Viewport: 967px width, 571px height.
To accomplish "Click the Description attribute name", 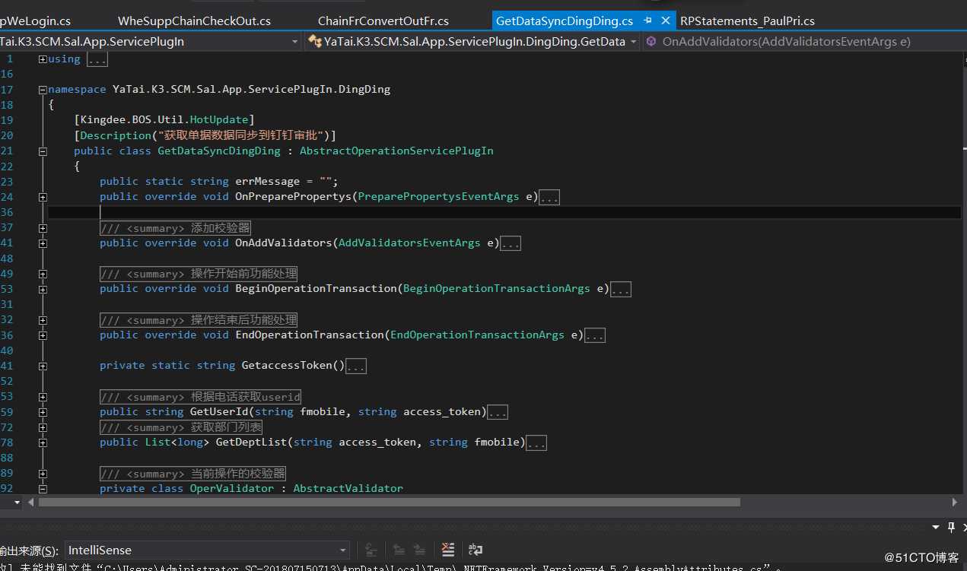I will (x=116, y=135).
